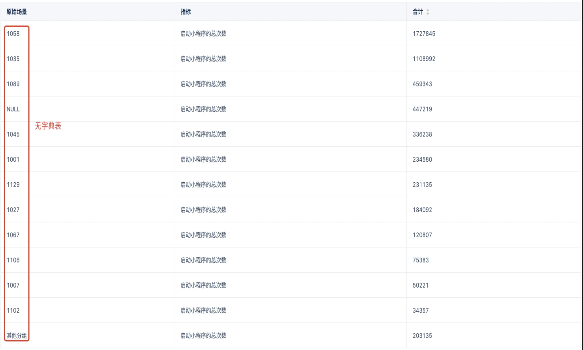Select the 1129 scene cell
The image size is (583, 350).
(13, 185)
